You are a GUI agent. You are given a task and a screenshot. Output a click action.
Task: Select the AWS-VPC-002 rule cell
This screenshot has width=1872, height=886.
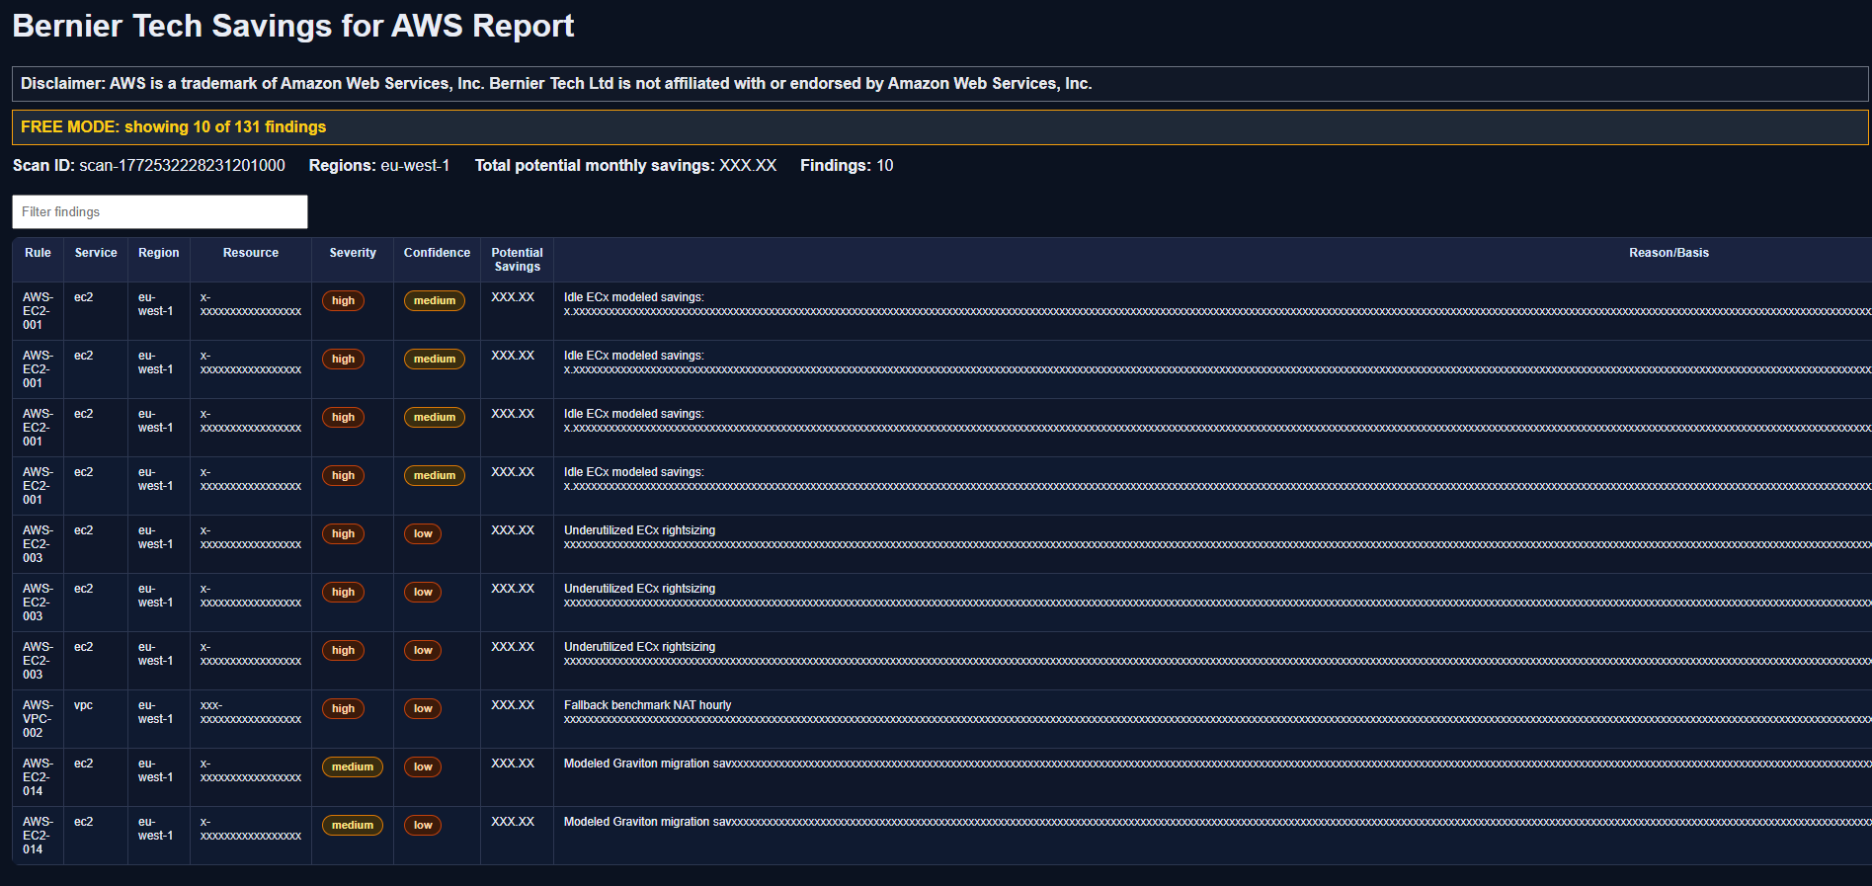coord(38,719)
